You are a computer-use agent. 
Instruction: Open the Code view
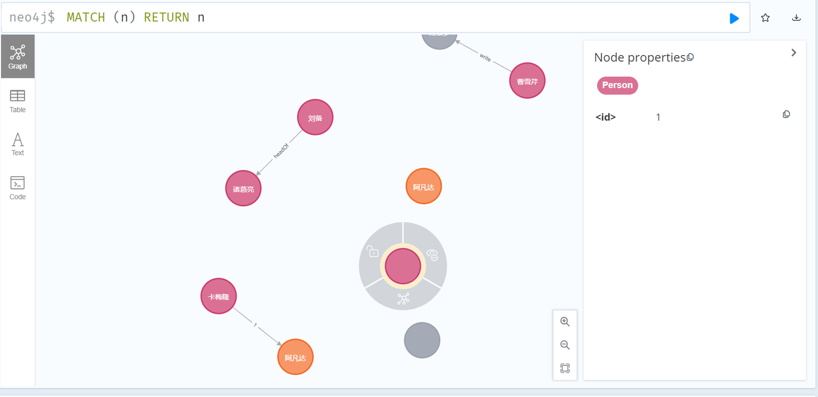point(18,188)
